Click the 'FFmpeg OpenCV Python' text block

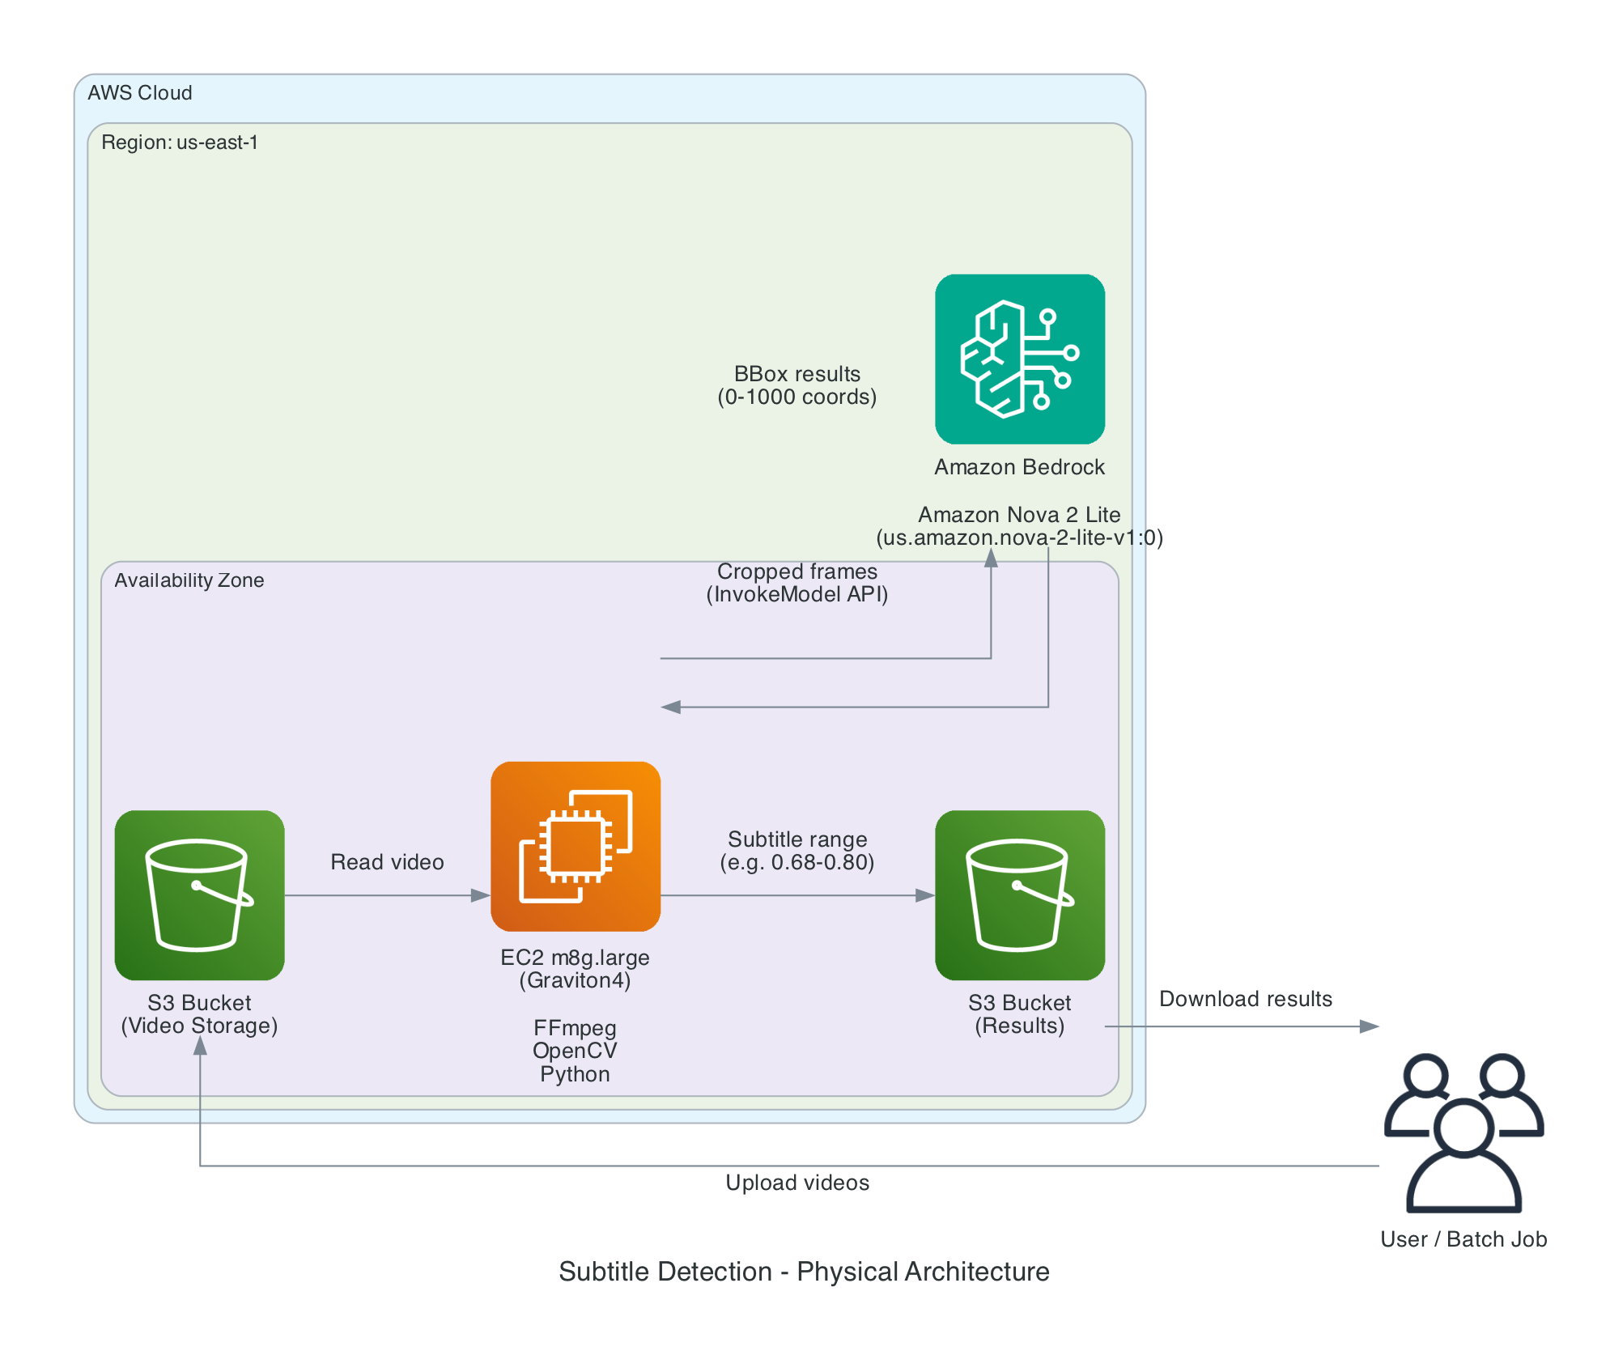coord(576,1051)
